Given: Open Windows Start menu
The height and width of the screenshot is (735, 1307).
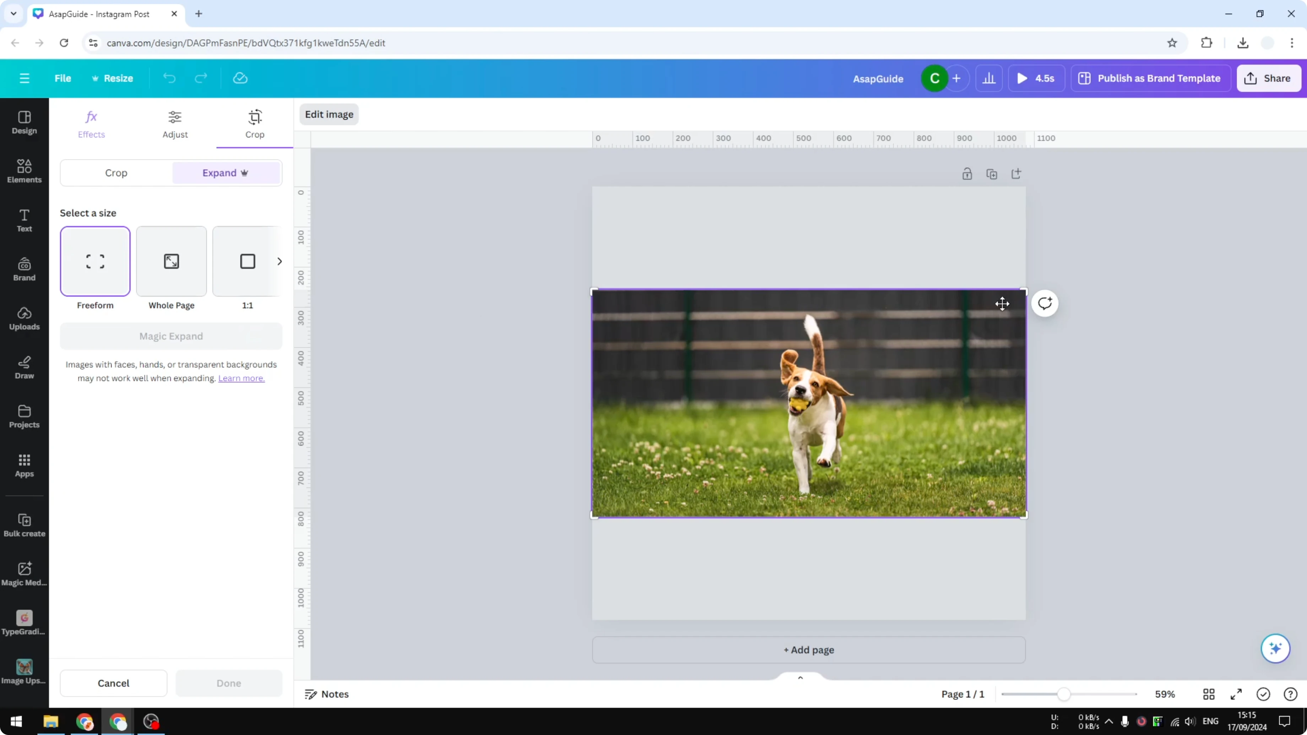Looking at the screenshot, I should (x=16, y=721).
